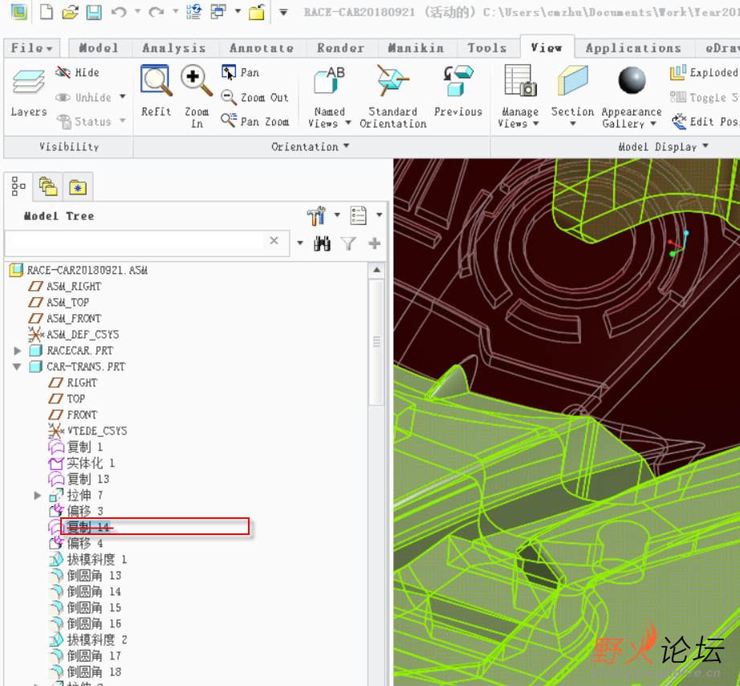Viewport: 740px width, 686px height.
Task: Click the Close window folder icon in the toolbar
Action: tap(257, 11)
